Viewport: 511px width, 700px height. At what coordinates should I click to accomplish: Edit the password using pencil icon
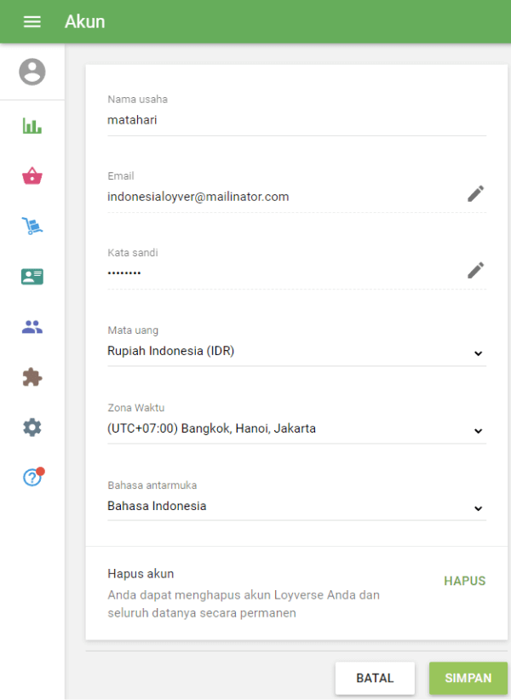click(475, 270)
